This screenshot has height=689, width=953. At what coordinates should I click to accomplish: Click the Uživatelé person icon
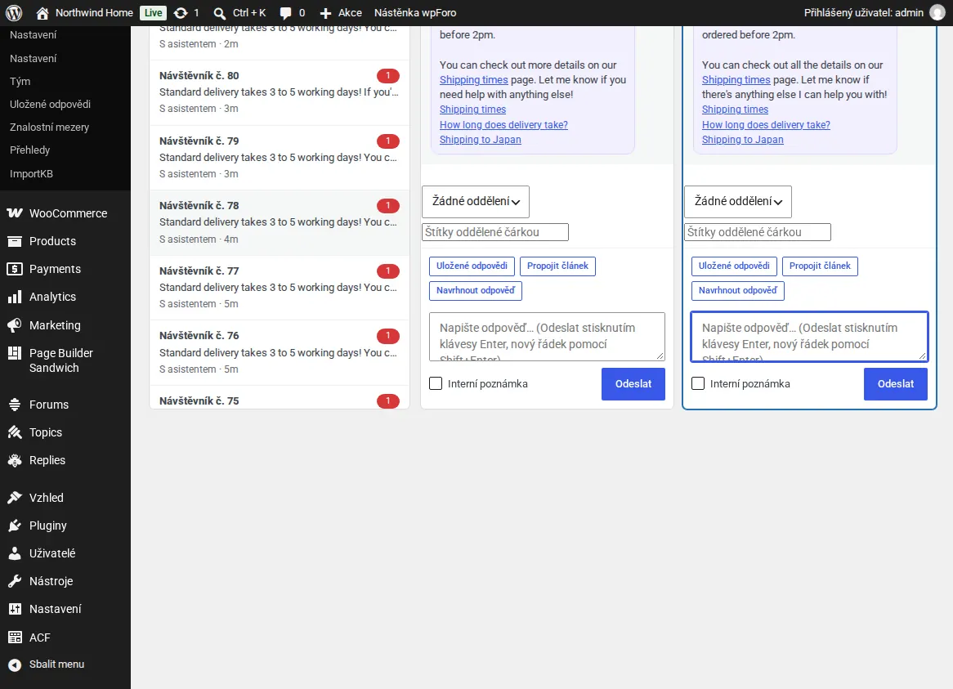(15, 553)
